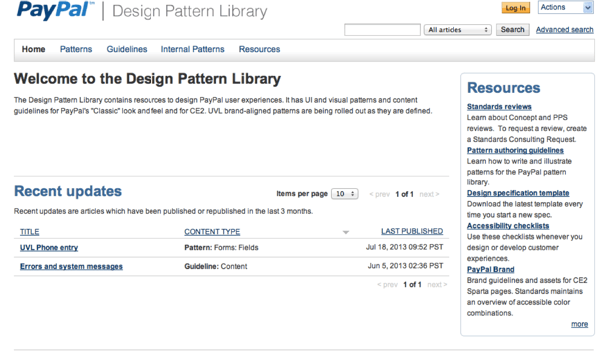The height and width of the screenshot is (359, 604).
Task: Click the PayPal logo
Action: click(55, 10)
